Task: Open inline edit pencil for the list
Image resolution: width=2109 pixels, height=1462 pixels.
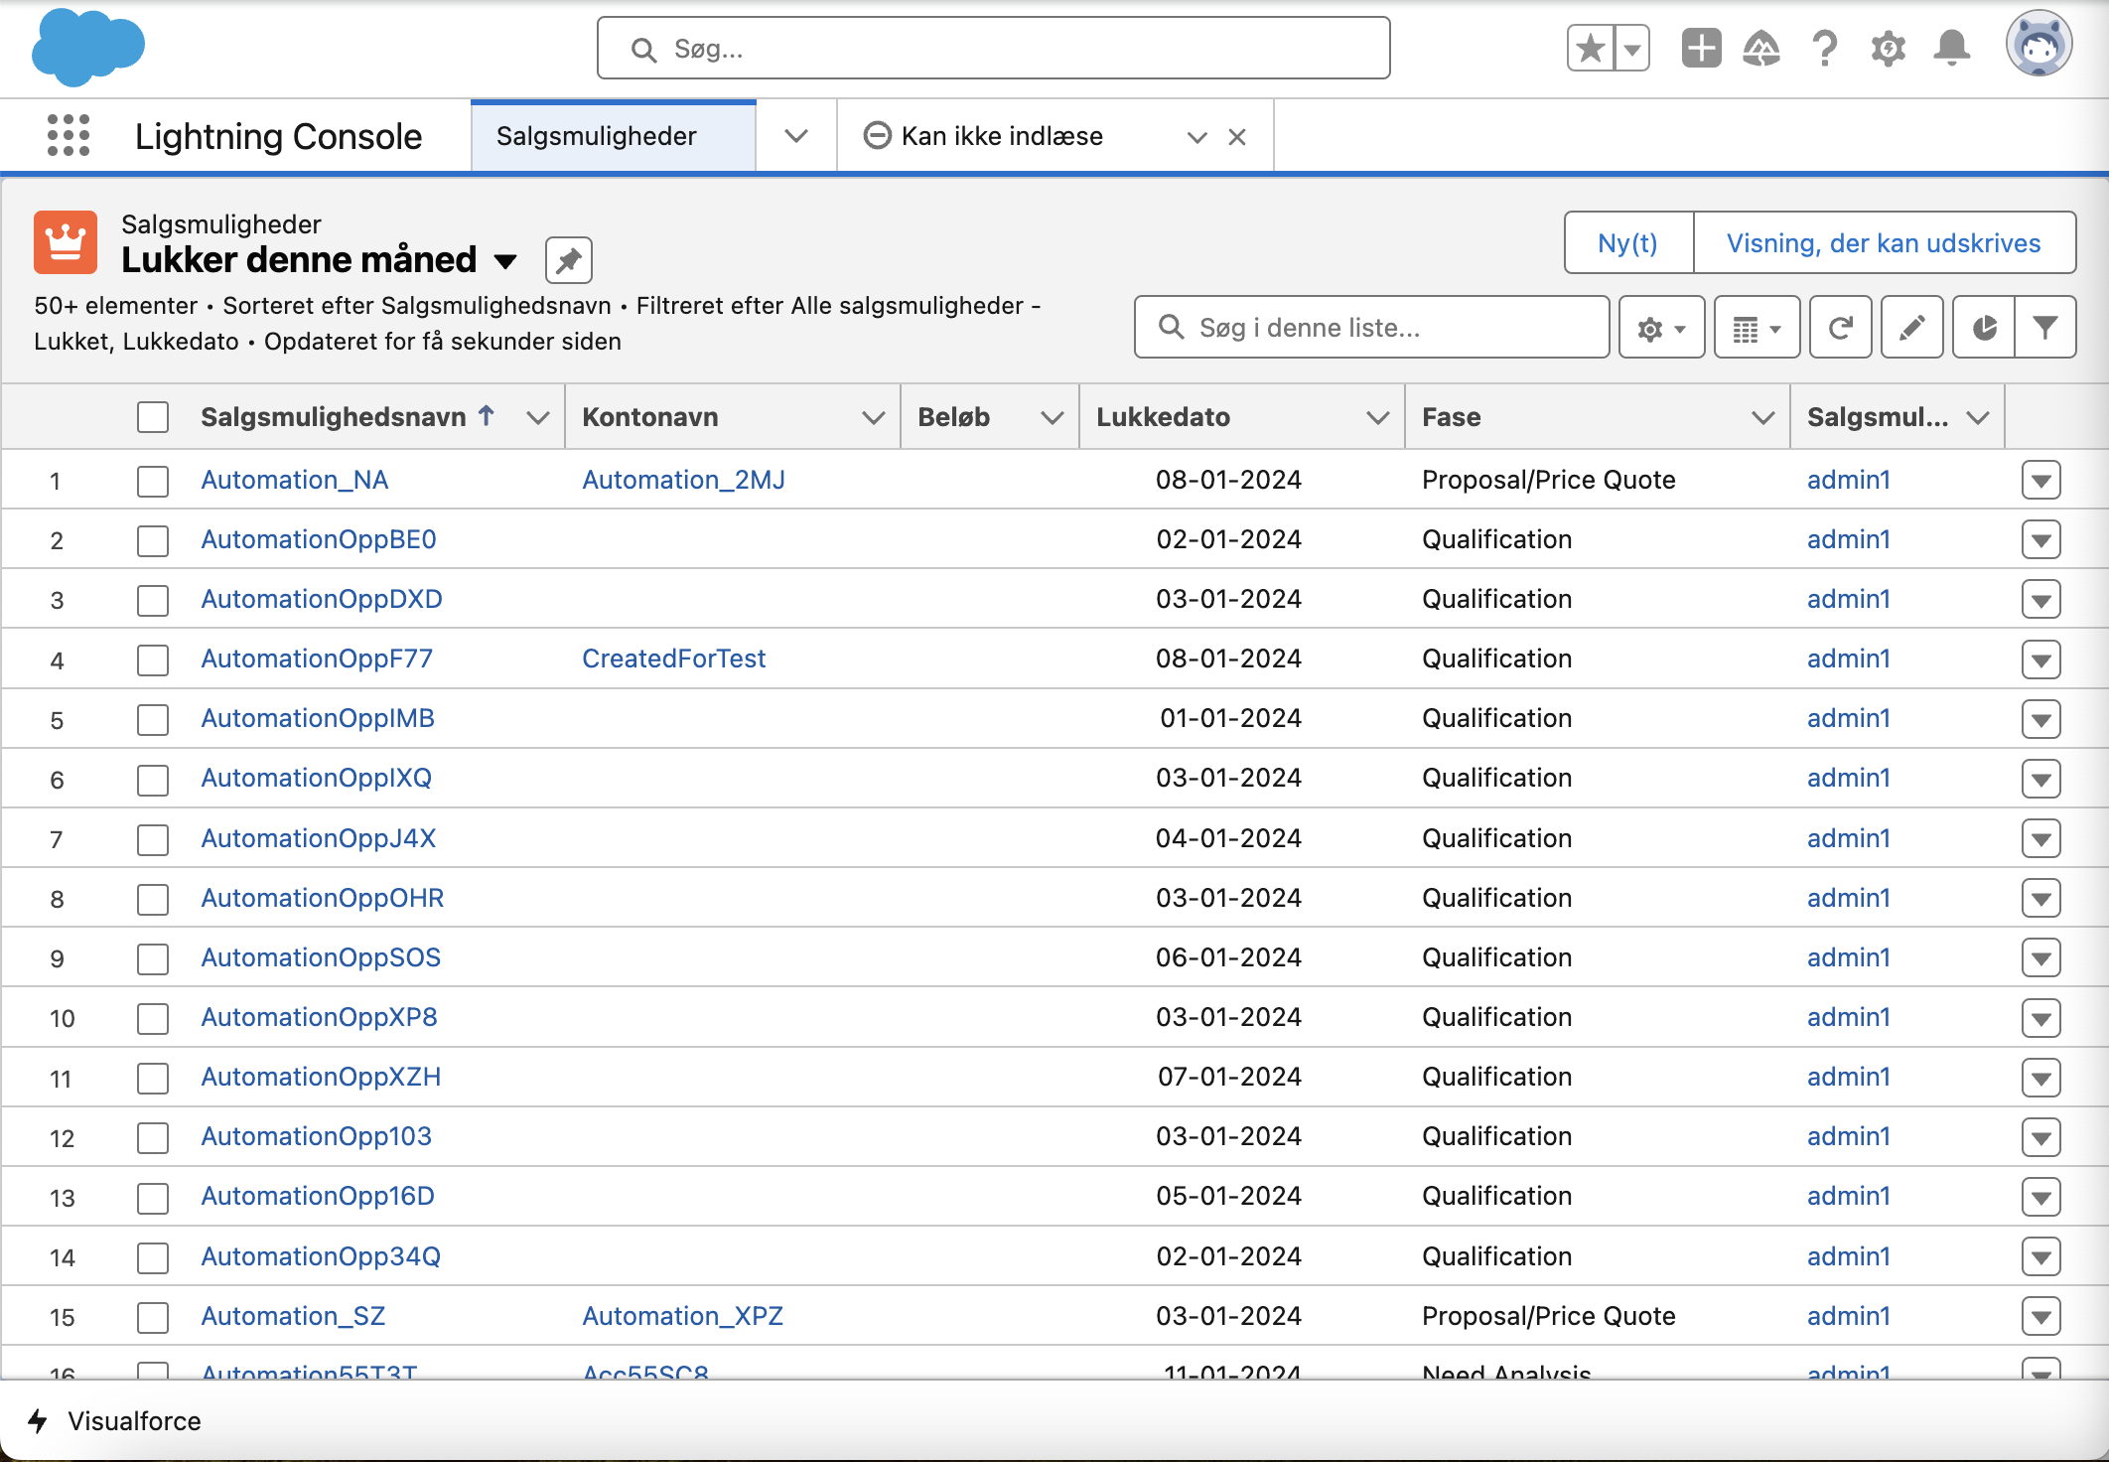Action: (x=1911, y=327)
